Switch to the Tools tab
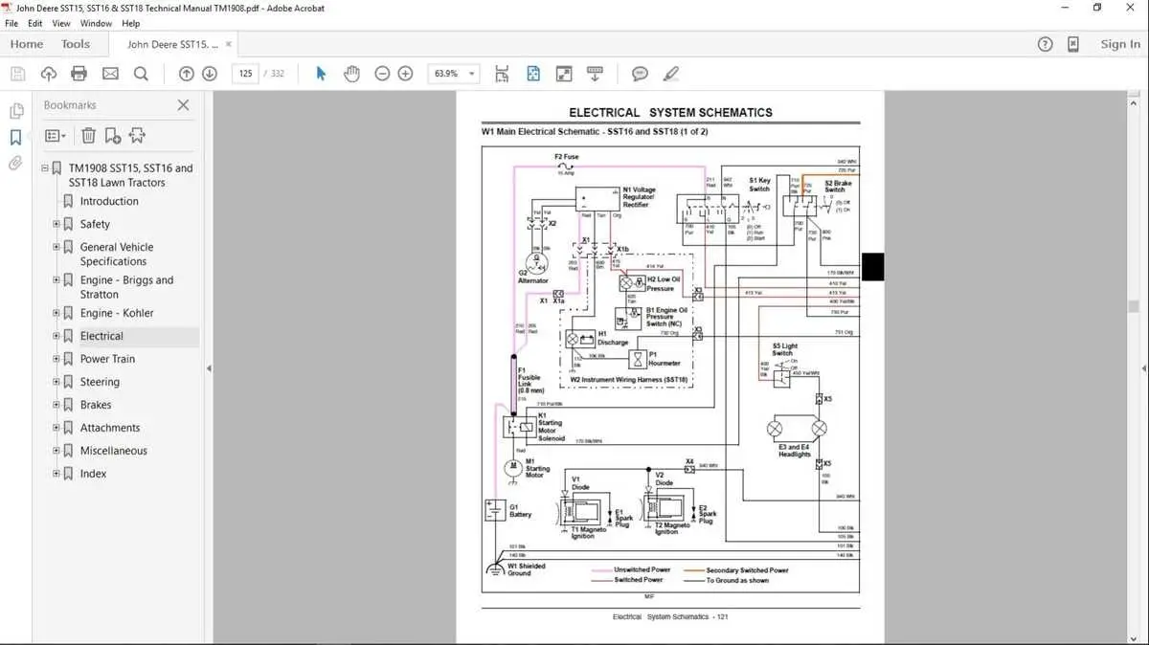The image size is (1149, 645). click(x=76, y=44)
